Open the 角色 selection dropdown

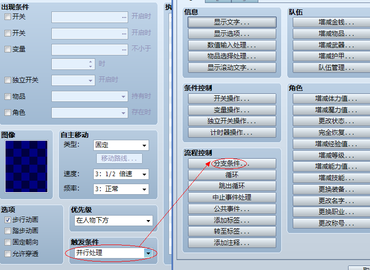pyautogui.click(x=90, y=113)
